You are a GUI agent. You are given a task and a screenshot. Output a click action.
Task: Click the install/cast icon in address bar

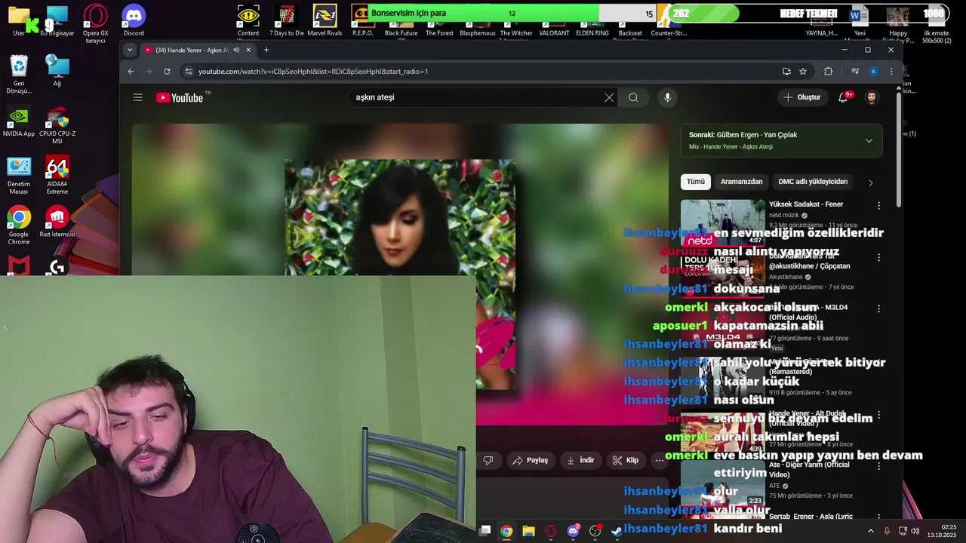click(786, 71)
